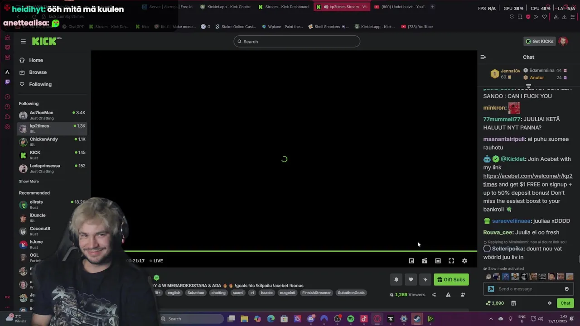Expand the chat leaderboard chevron

[528, 86]
